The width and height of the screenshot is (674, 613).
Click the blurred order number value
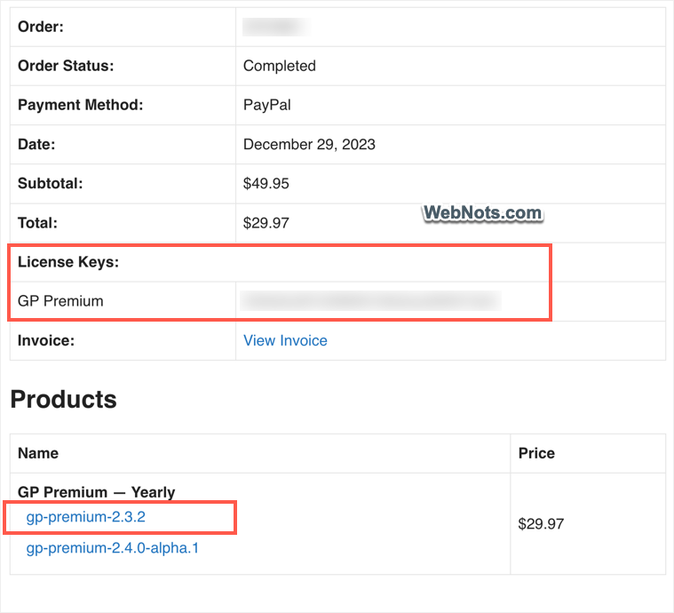tap(275, 27)
